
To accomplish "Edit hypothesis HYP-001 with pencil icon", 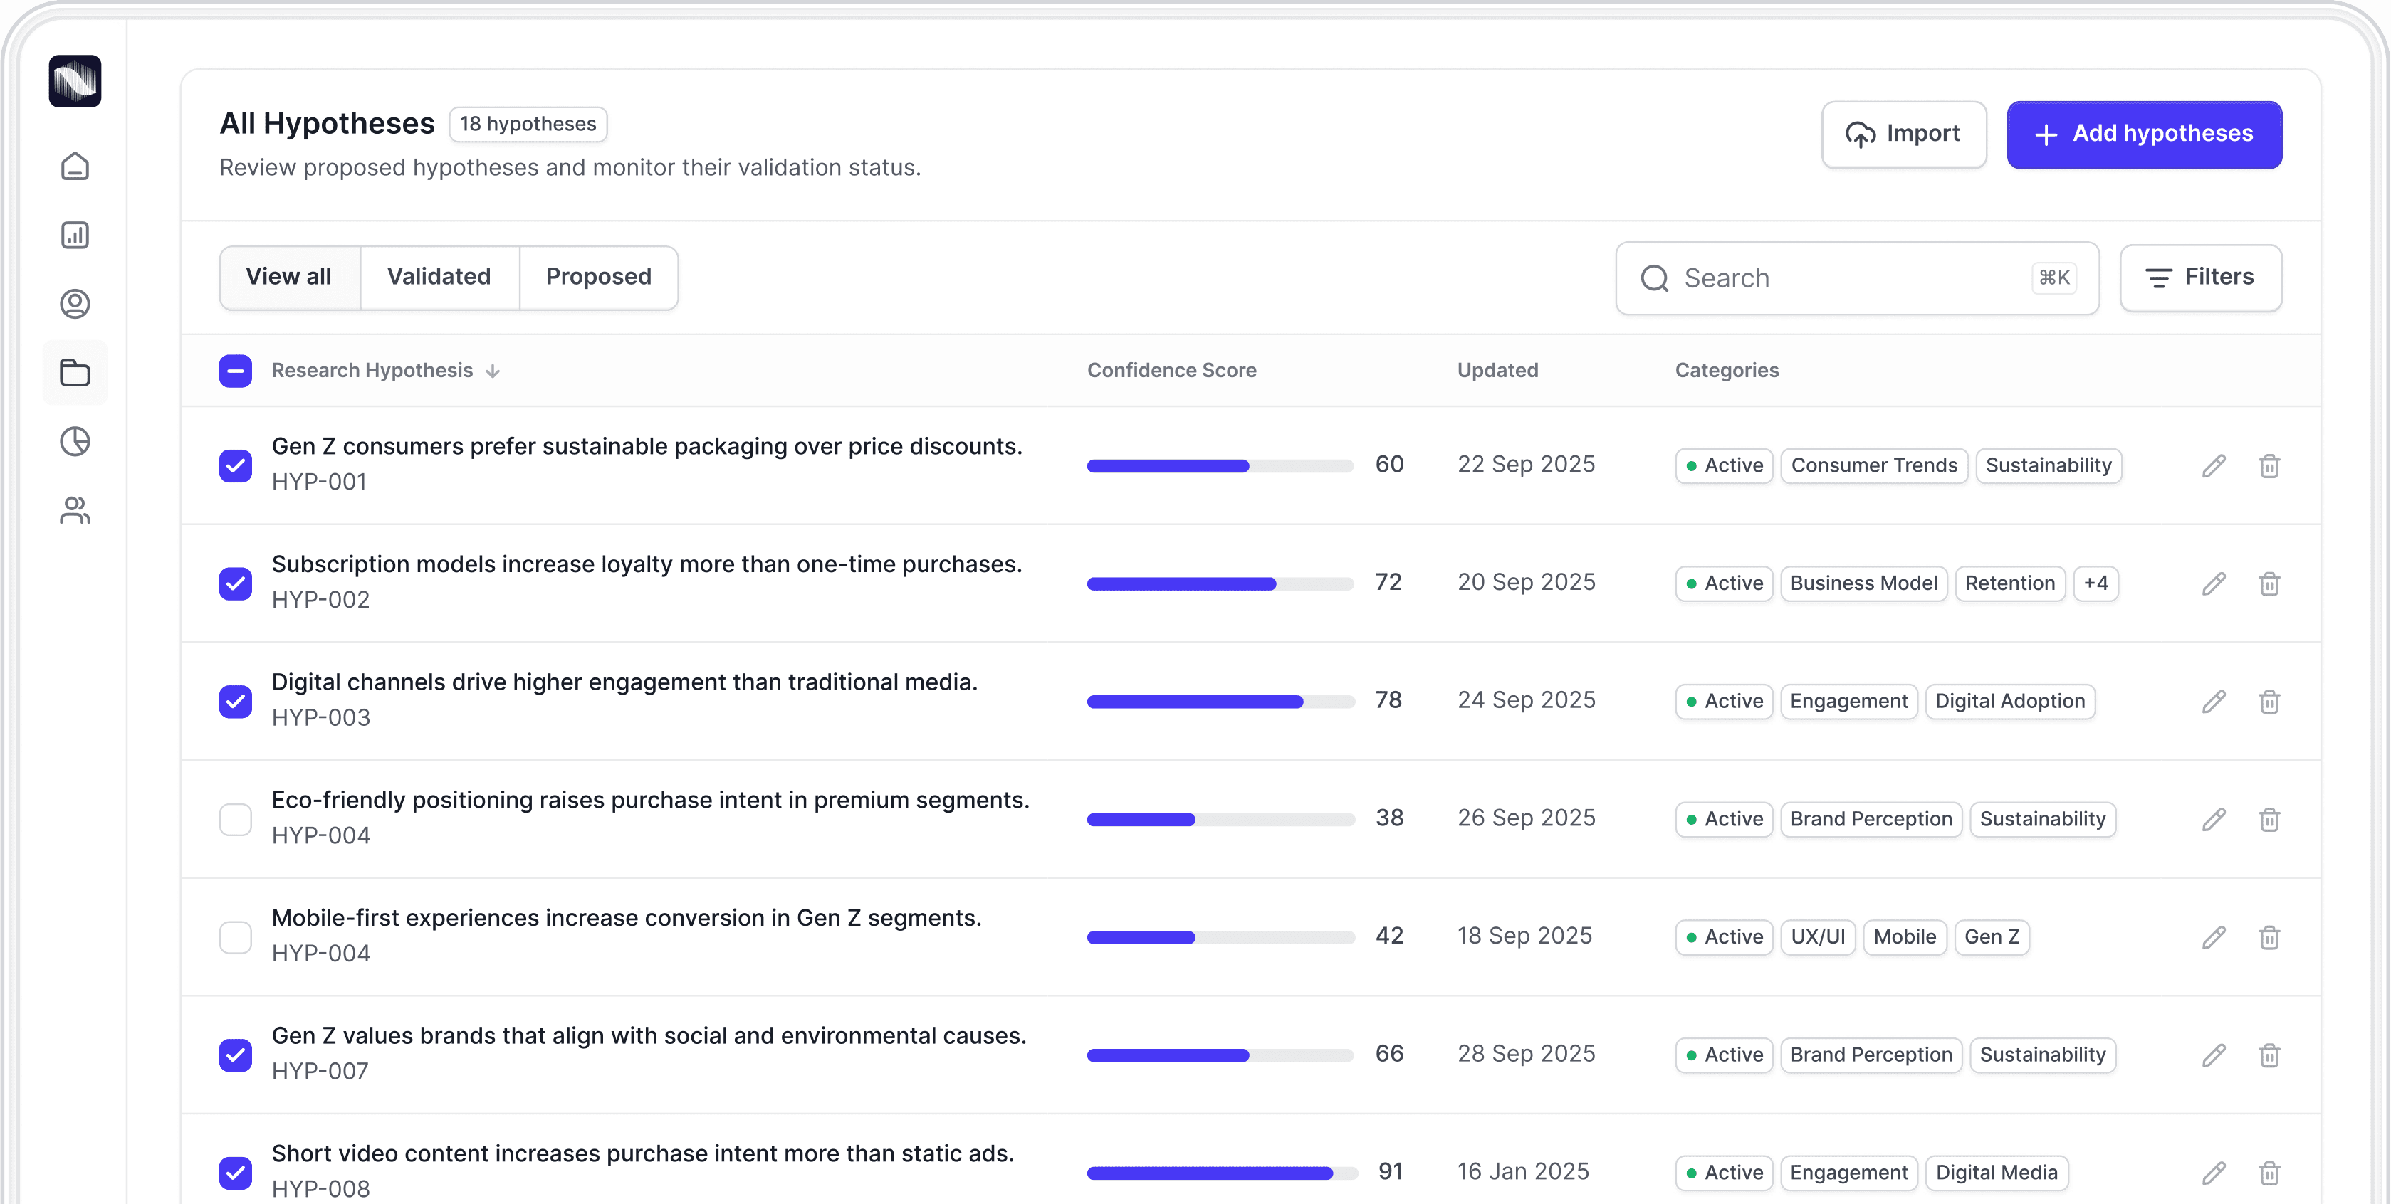I will pos(2214,465).
